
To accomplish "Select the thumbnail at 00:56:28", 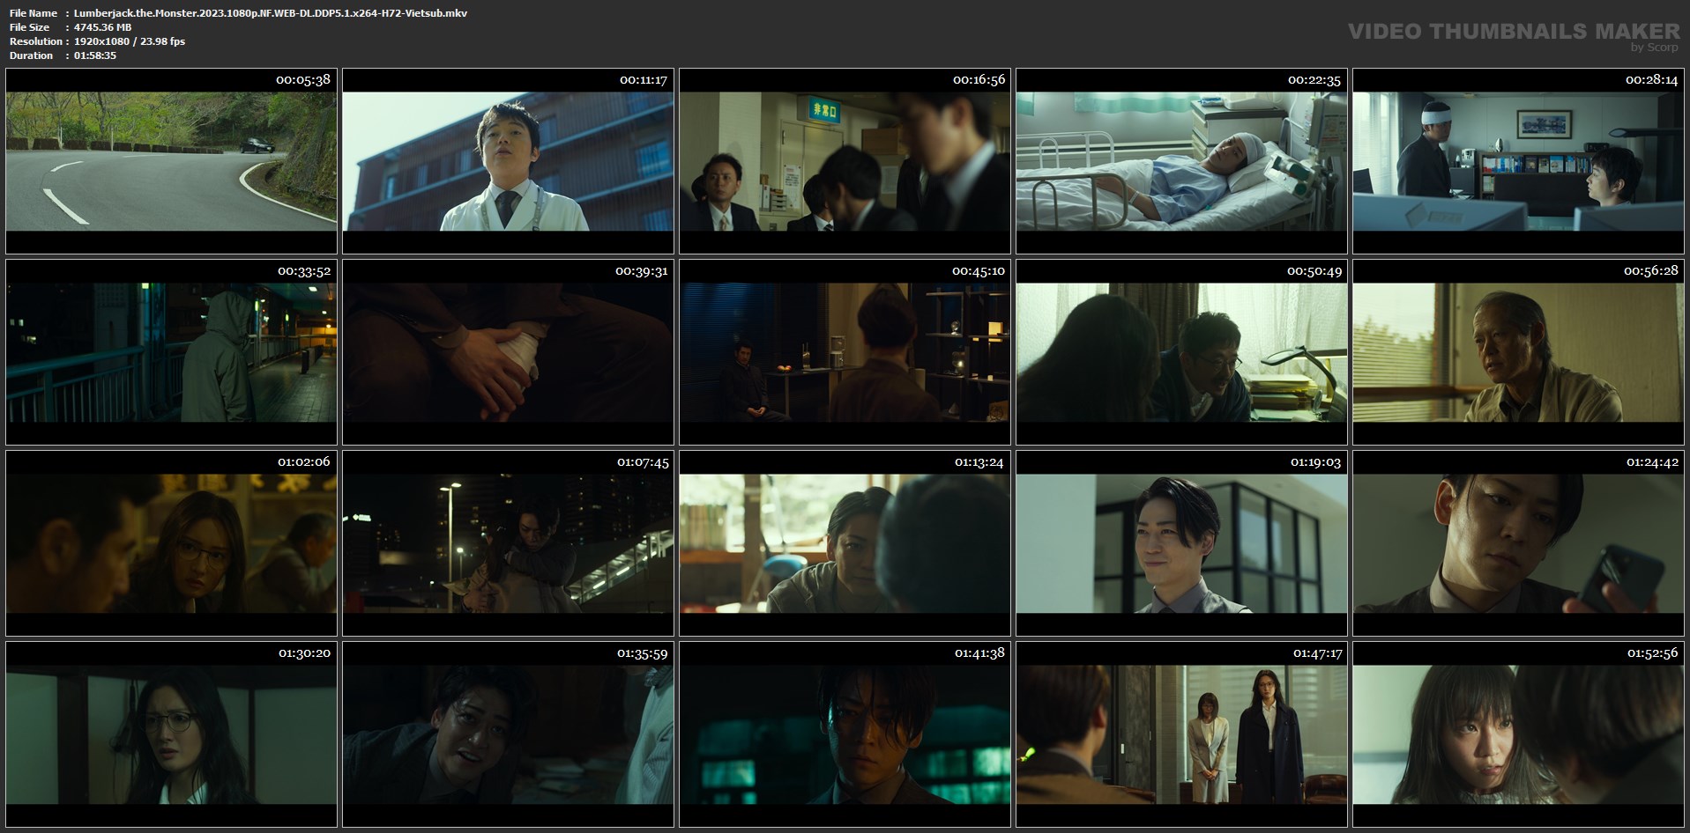I will coord(1518,352).
